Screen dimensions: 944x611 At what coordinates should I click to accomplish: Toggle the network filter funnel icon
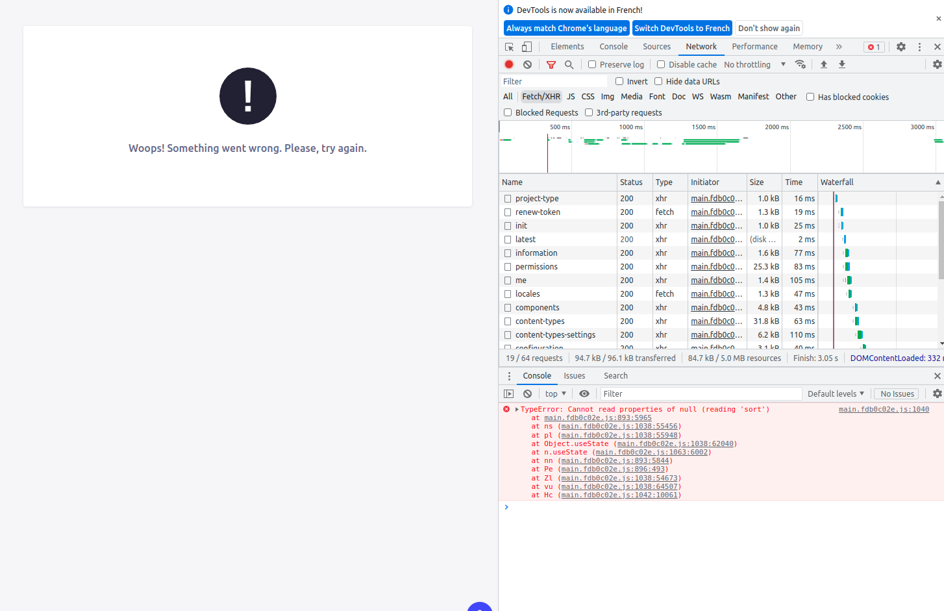551,64
